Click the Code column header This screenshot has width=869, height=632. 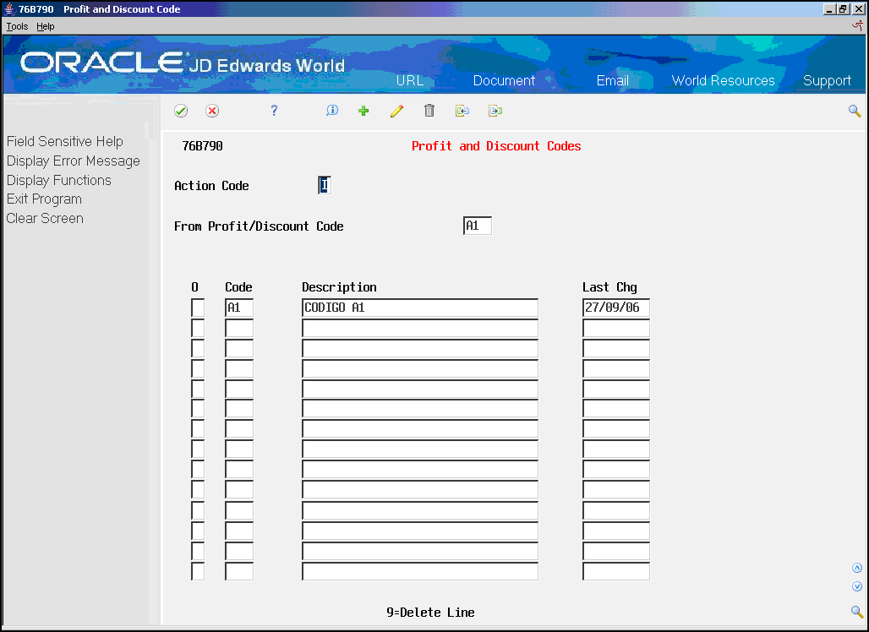238,287
